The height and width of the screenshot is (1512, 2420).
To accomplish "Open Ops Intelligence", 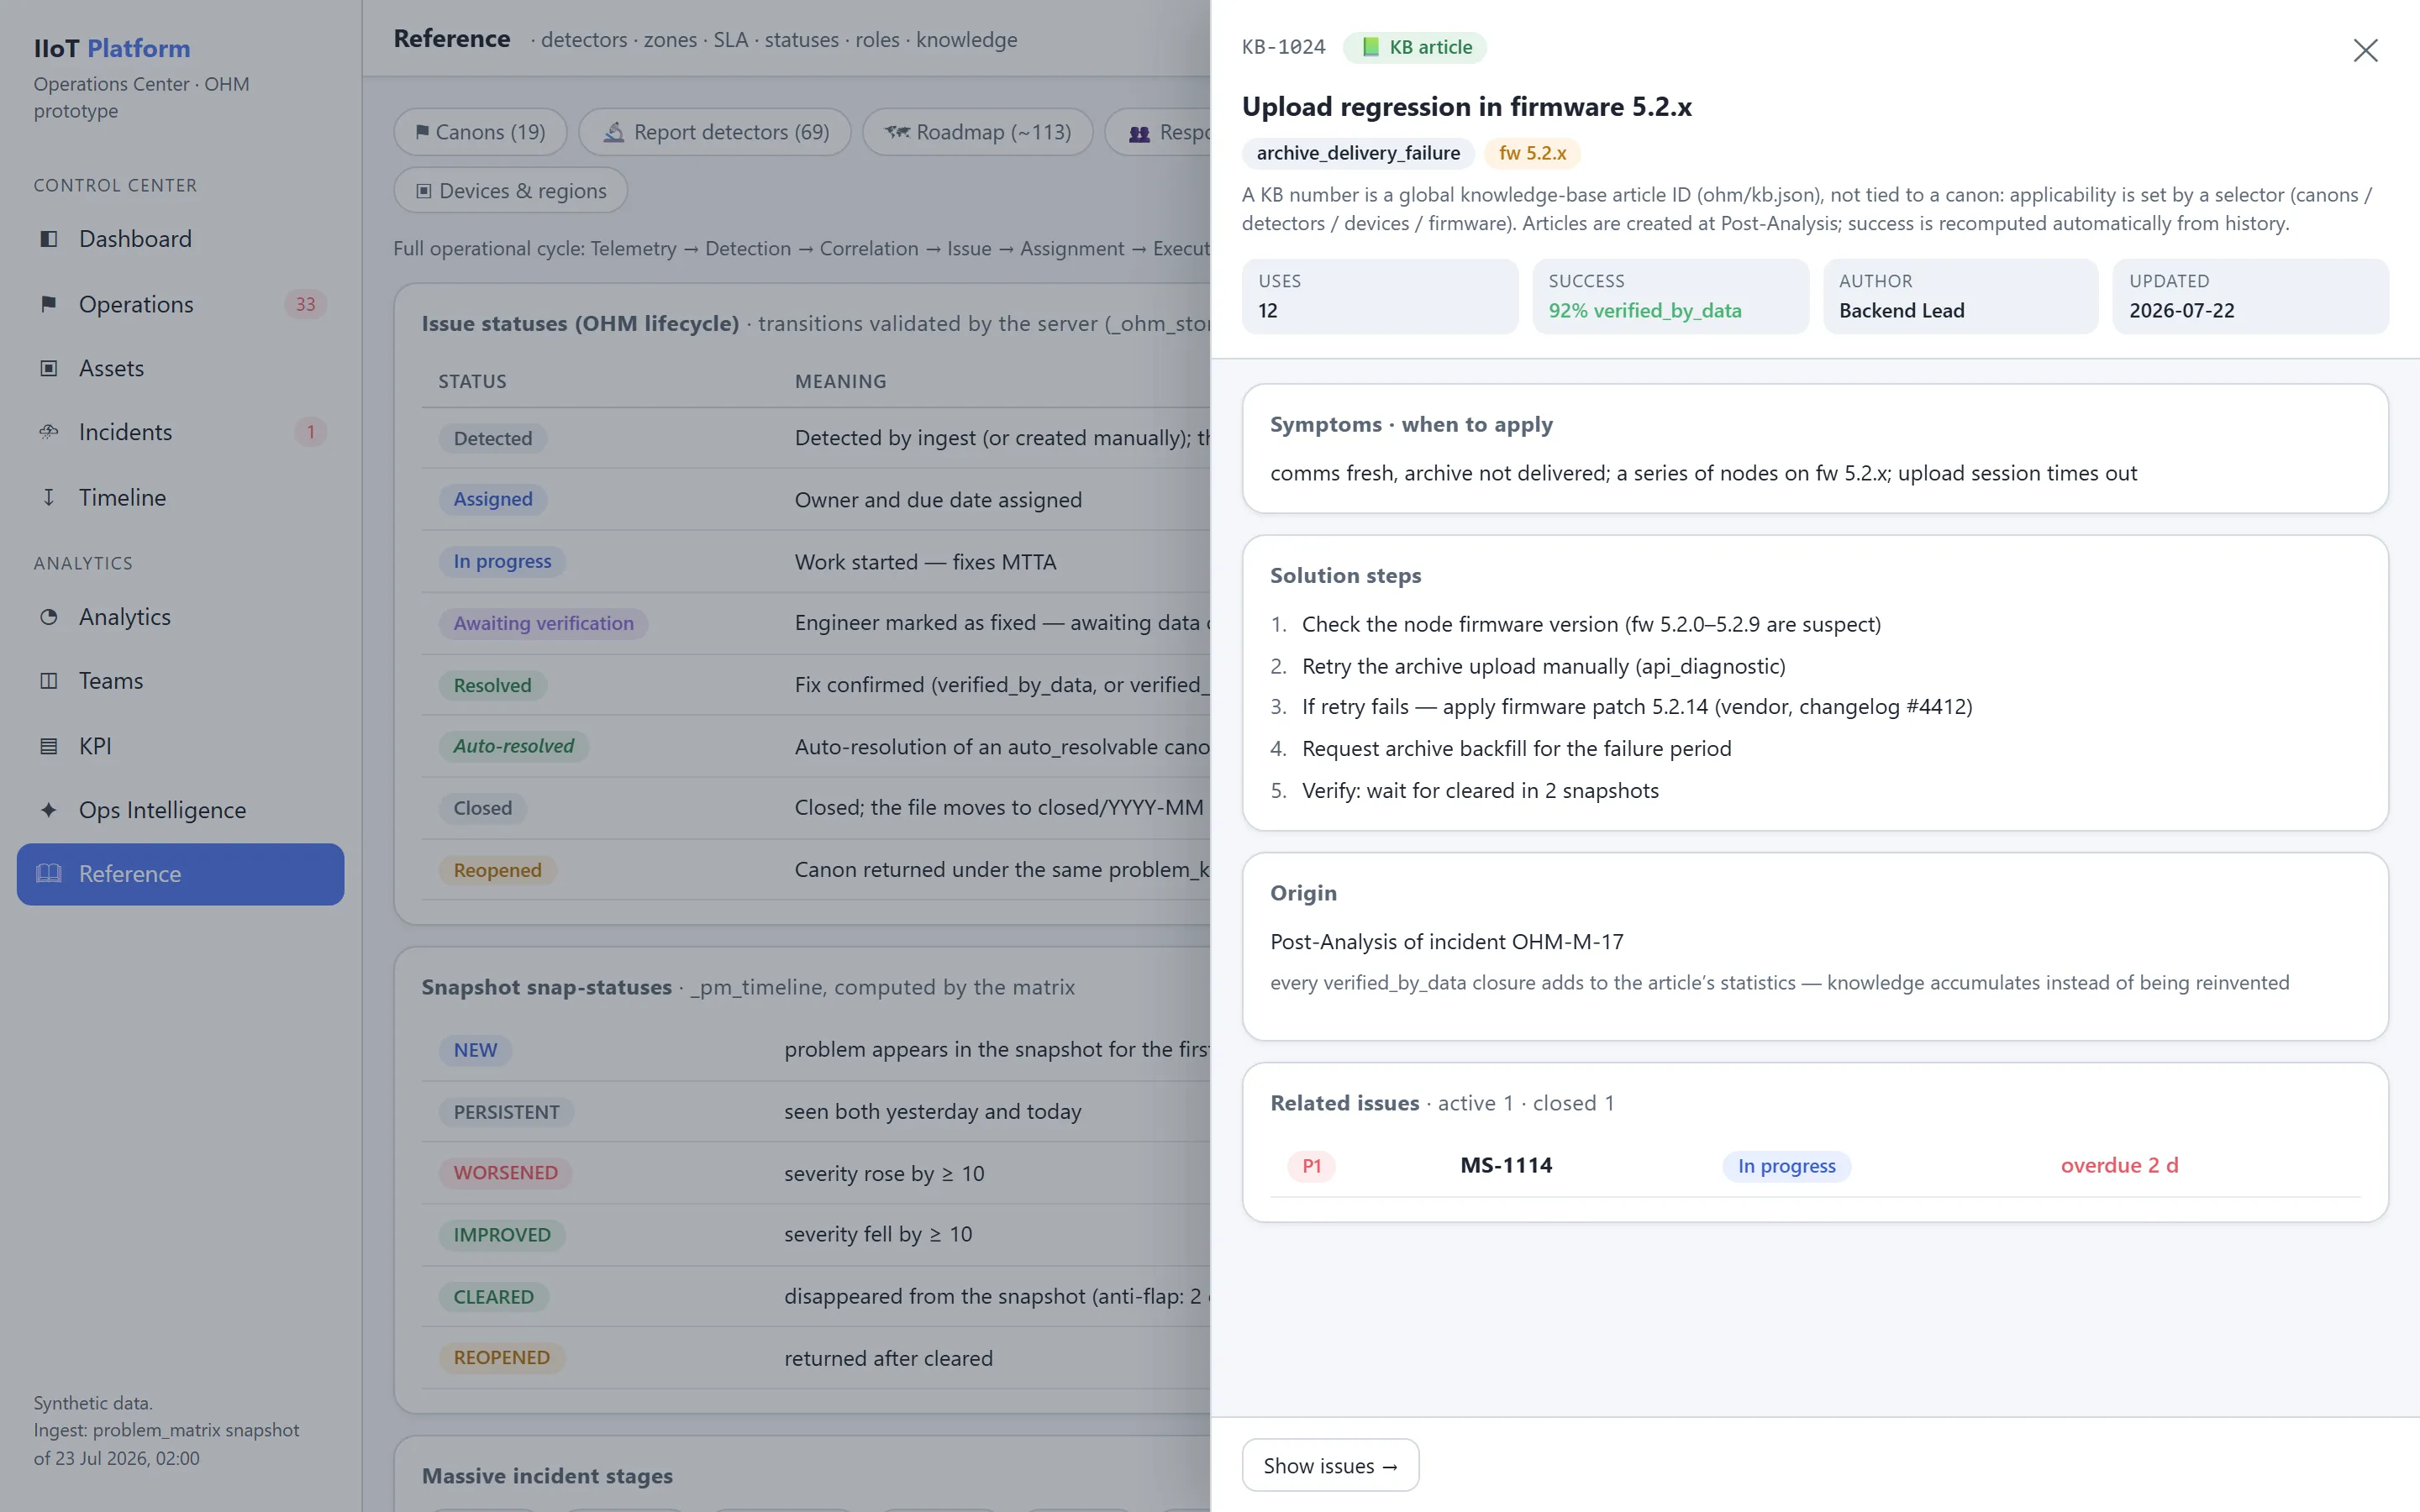I will [181, 810].
